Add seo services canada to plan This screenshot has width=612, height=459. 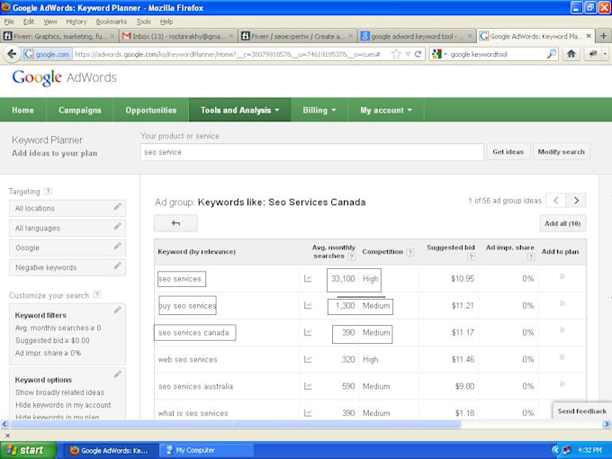pos(562,330)
